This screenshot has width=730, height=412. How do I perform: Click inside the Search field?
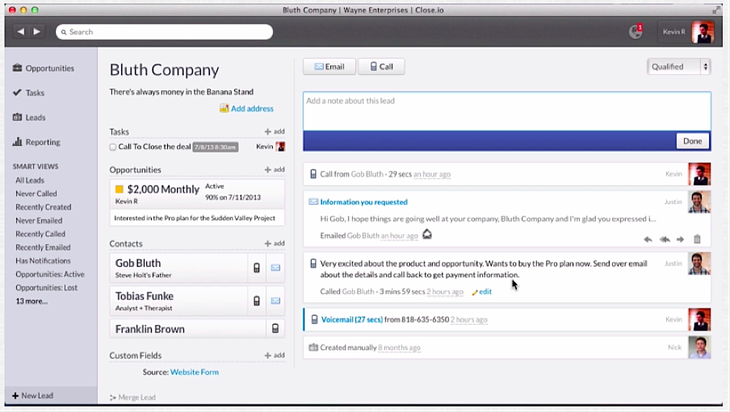165,31
